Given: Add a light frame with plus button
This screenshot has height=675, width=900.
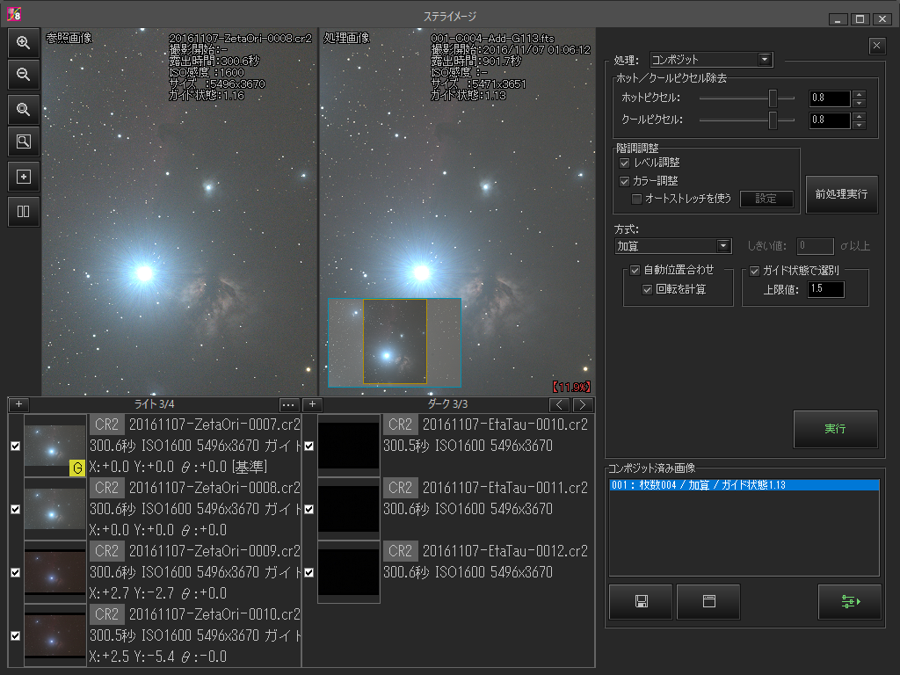Looking at the screenshot, I should pos(19,405).
